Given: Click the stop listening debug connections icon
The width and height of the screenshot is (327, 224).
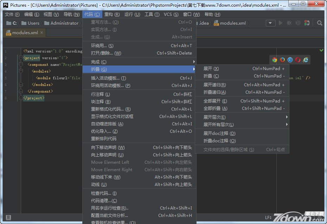Looking at the screenshot, I should tap(307, 23).
